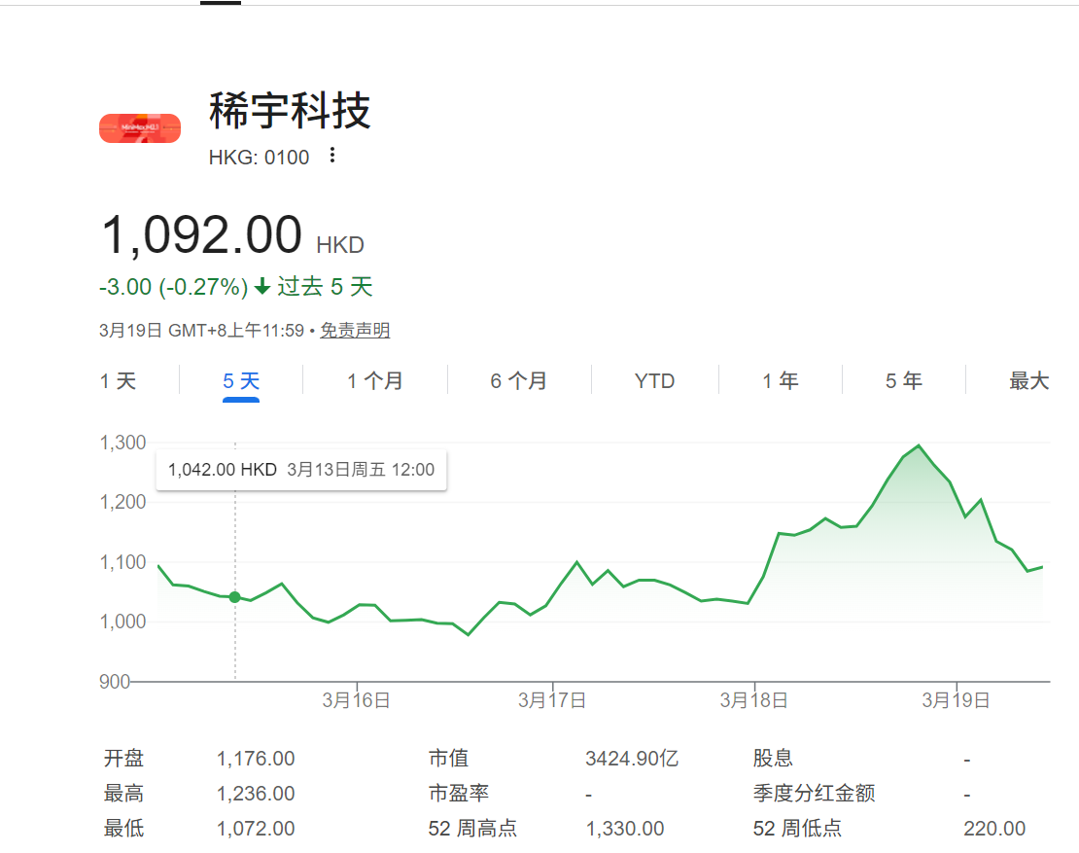Open the 免责声明 link
This screenshot has height=853, width=1079.
click(x=356, y=331)
